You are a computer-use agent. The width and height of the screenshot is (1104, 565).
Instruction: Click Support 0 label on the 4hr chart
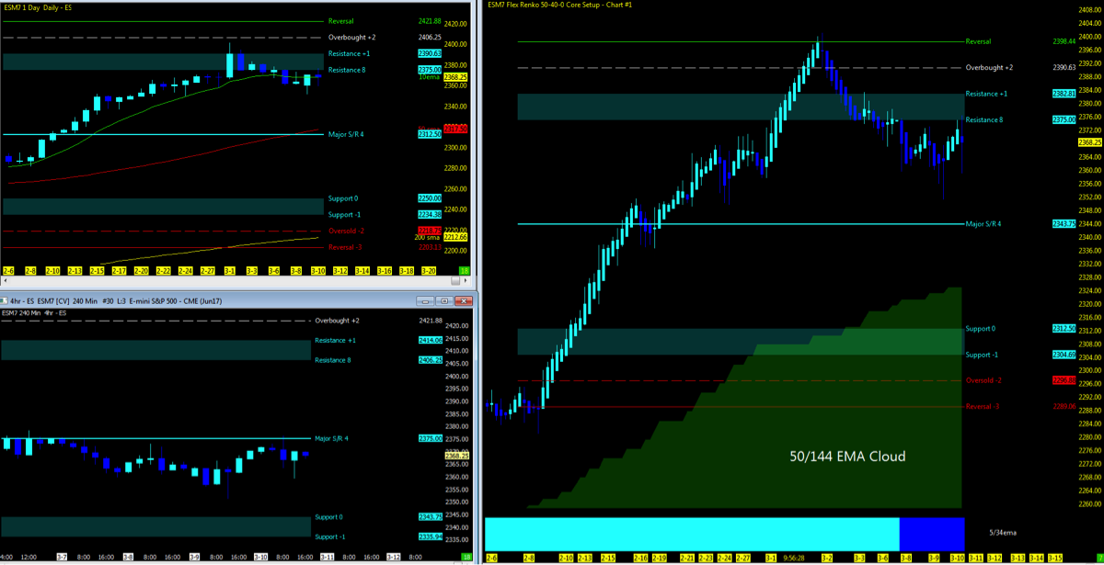click(x=328, y=517)
